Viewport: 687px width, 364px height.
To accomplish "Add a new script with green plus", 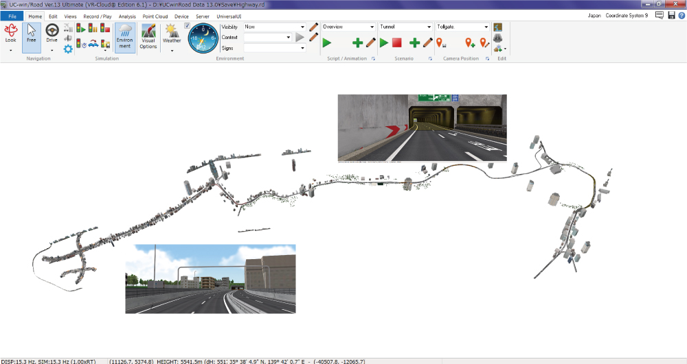I will point(357,43).
